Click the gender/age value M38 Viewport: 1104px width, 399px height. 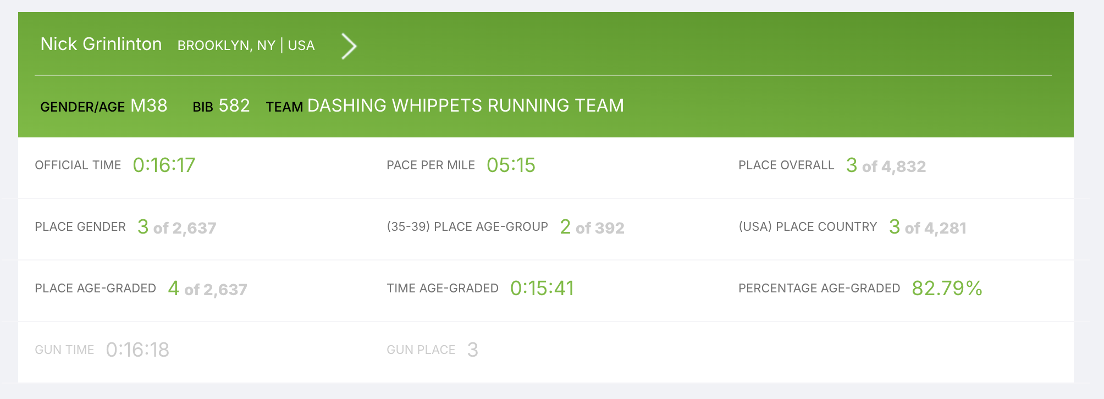148,106
